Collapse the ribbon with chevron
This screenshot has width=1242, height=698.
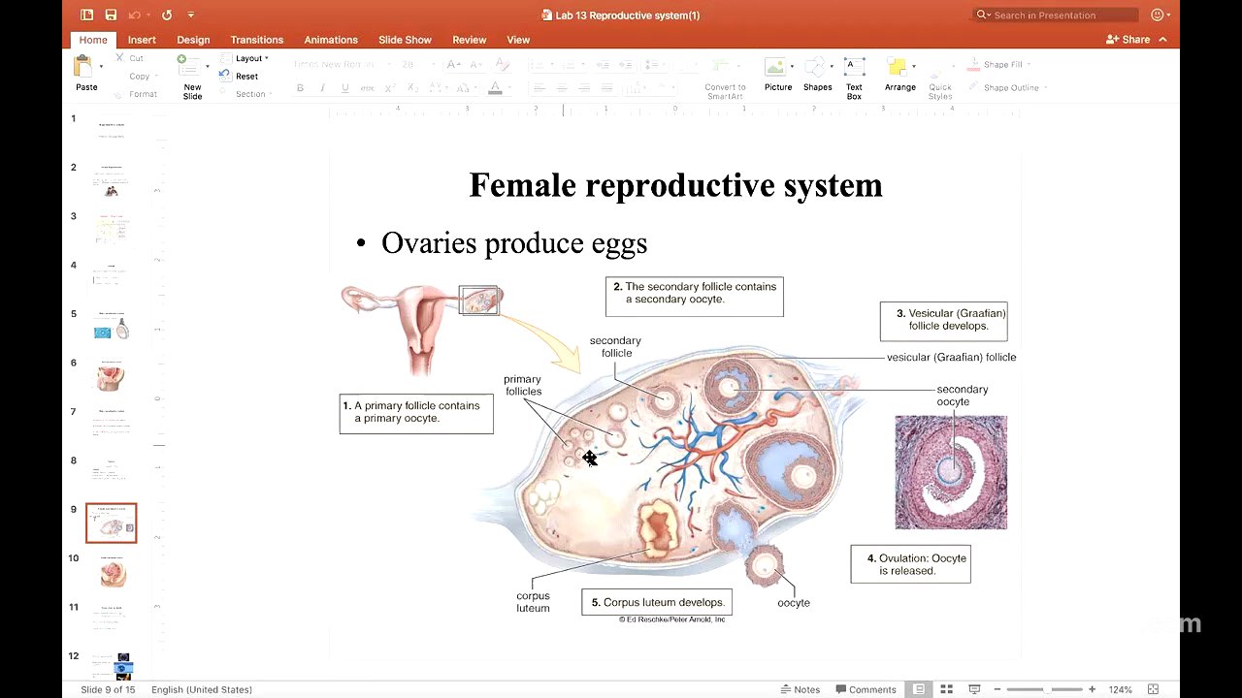(x=1162, y=40)
